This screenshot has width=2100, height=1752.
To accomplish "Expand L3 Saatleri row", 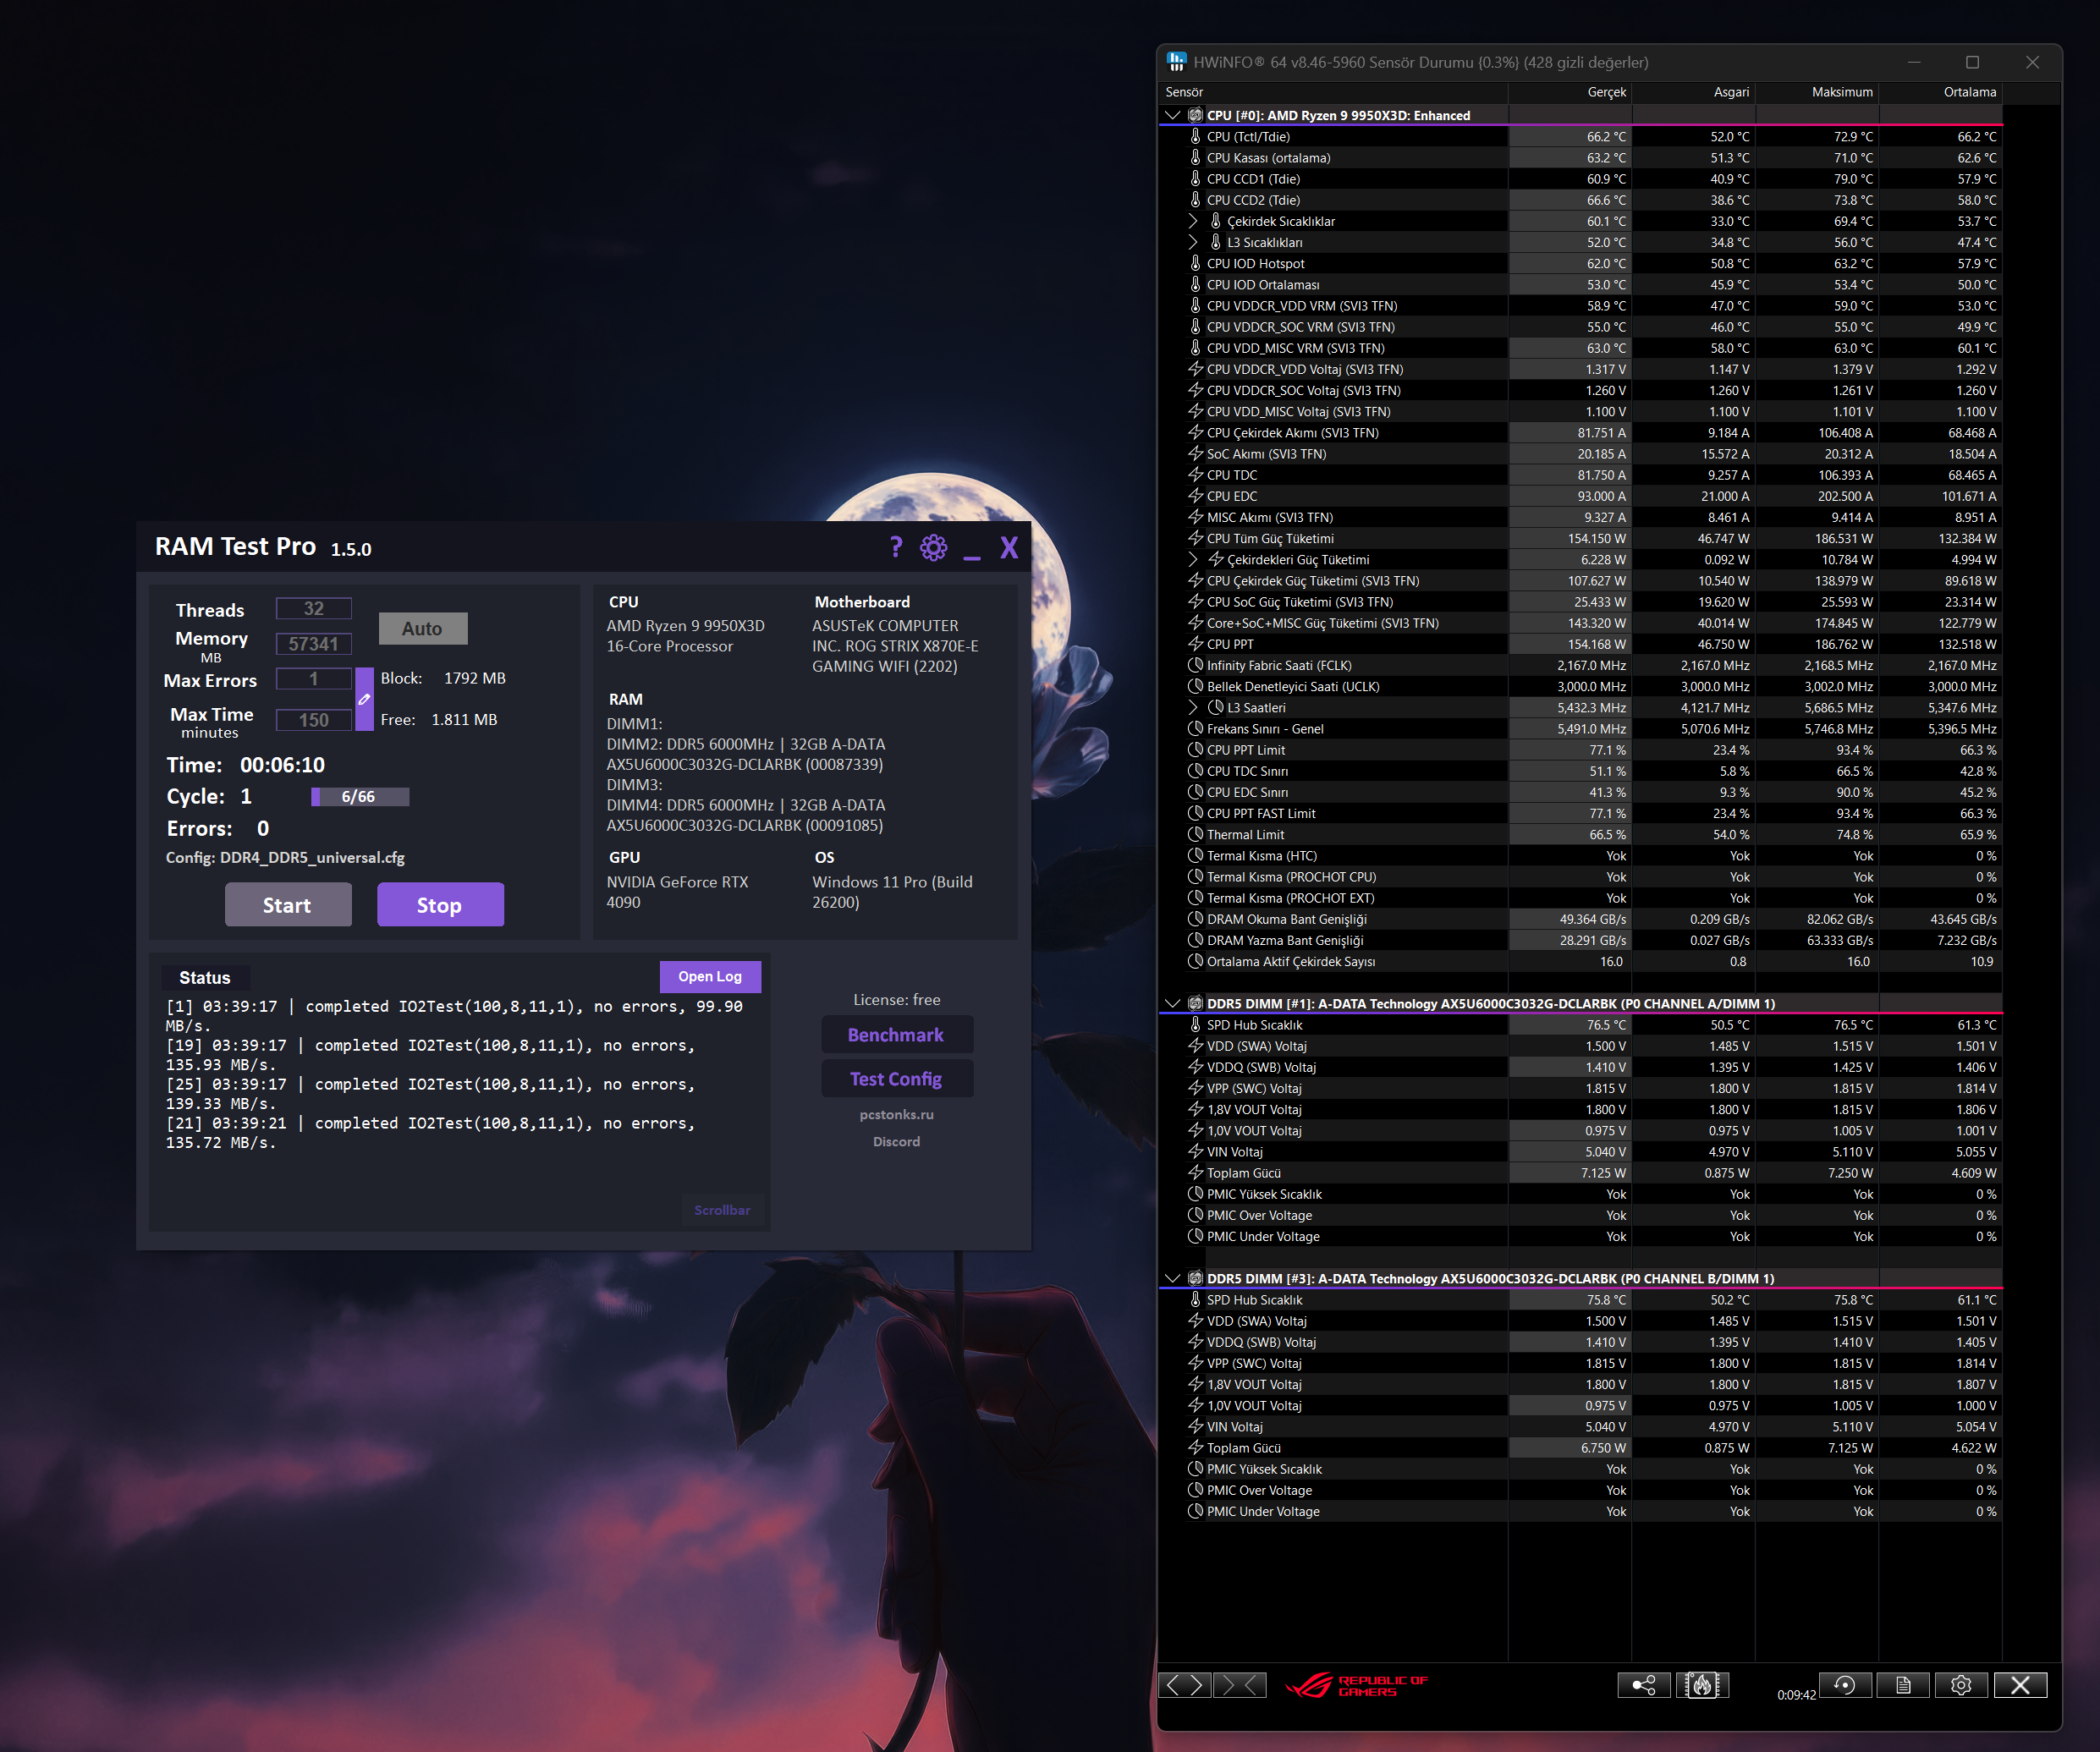I will coord(1193,707).
